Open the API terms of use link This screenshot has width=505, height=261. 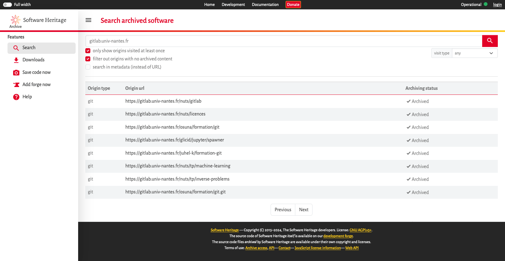coord(272,248)
